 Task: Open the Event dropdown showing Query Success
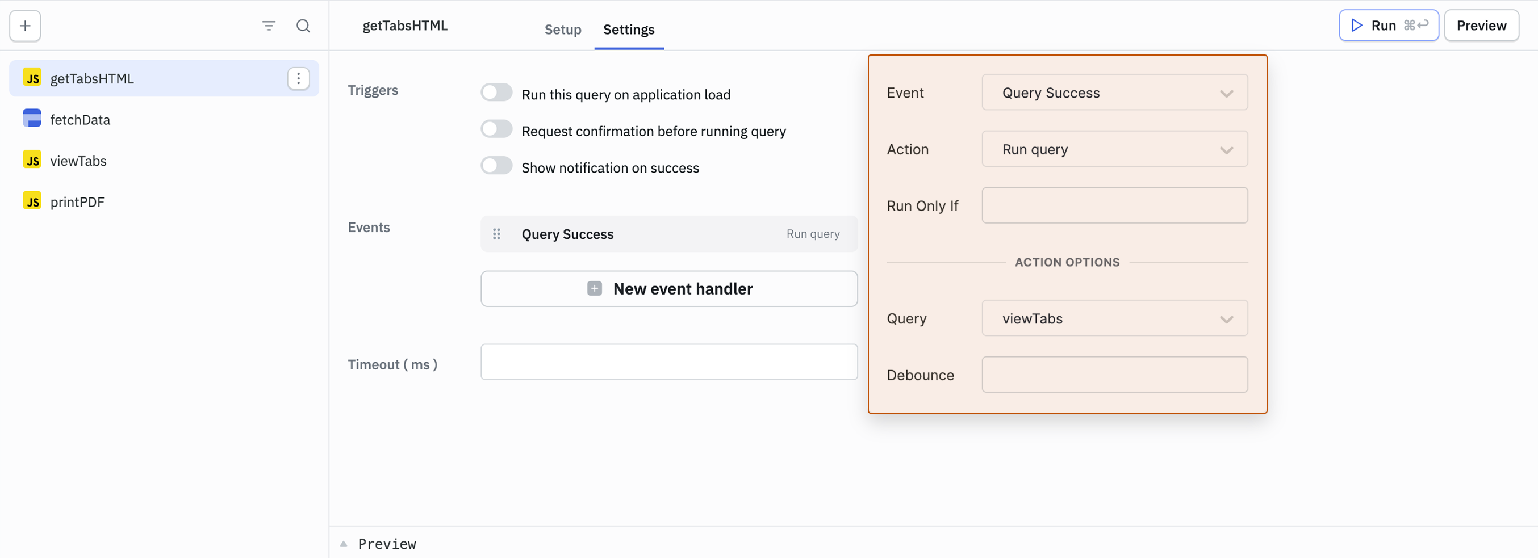pyautogui.click(x=1114, y=93)
